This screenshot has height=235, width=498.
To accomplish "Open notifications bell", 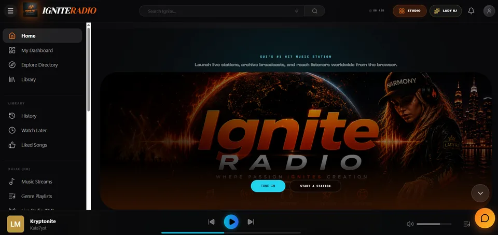I will click(472, 11).
